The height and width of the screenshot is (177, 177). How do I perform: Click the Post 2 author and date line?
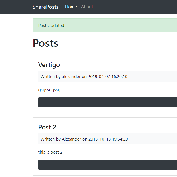pos(84,139)
